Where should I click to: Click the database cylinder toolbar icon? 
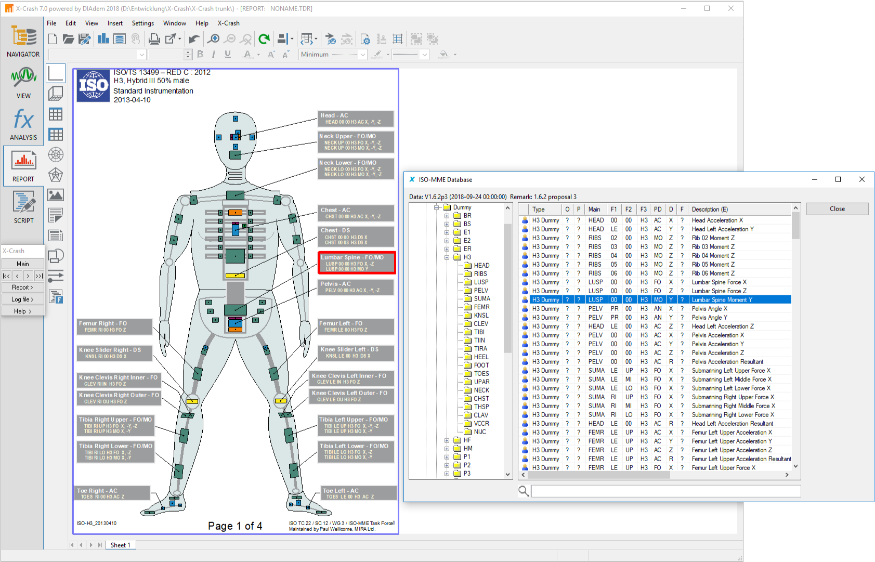tap(120, 39)
